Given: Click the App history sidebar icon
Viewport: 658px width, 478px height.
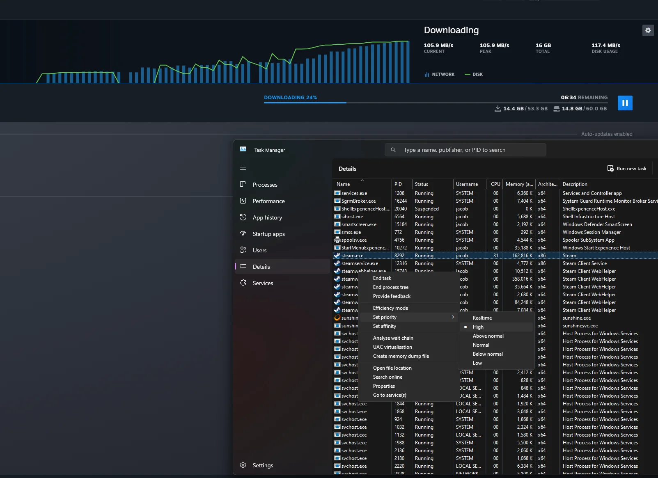Looking at the screenshot, I should coord(243,217).
